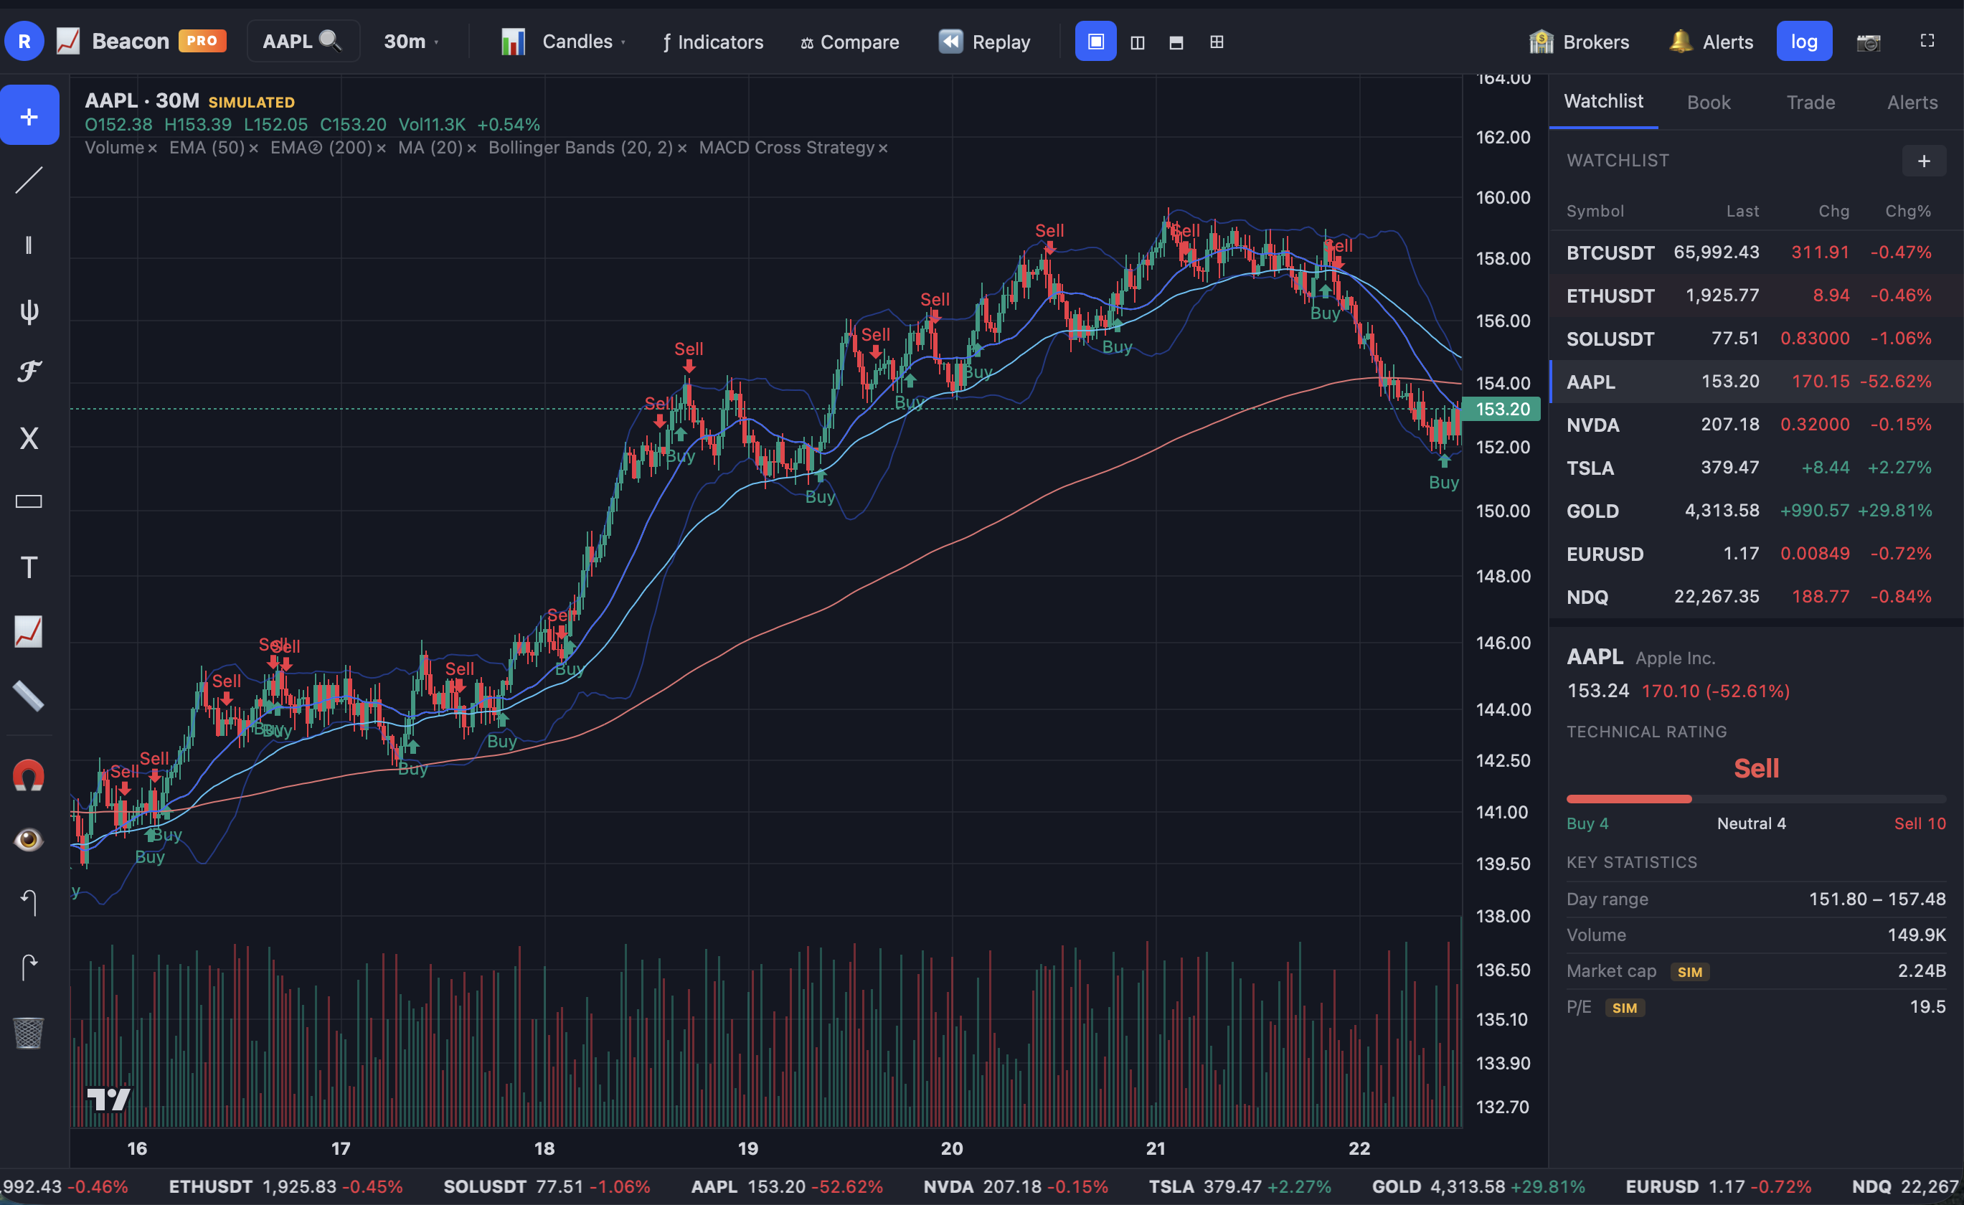Select the single chart layout
1964x1205 pixels.
[x=1096, y=42]
